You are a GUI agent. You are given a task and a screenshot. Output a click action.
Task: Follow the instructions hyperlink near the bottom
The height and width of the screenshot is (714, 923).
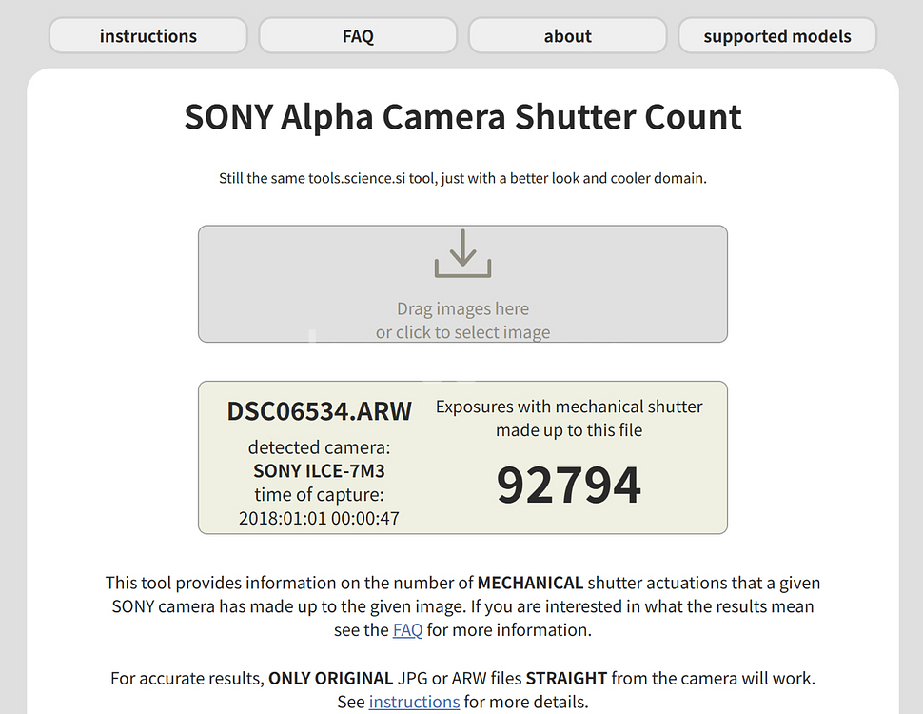(414, 702)
